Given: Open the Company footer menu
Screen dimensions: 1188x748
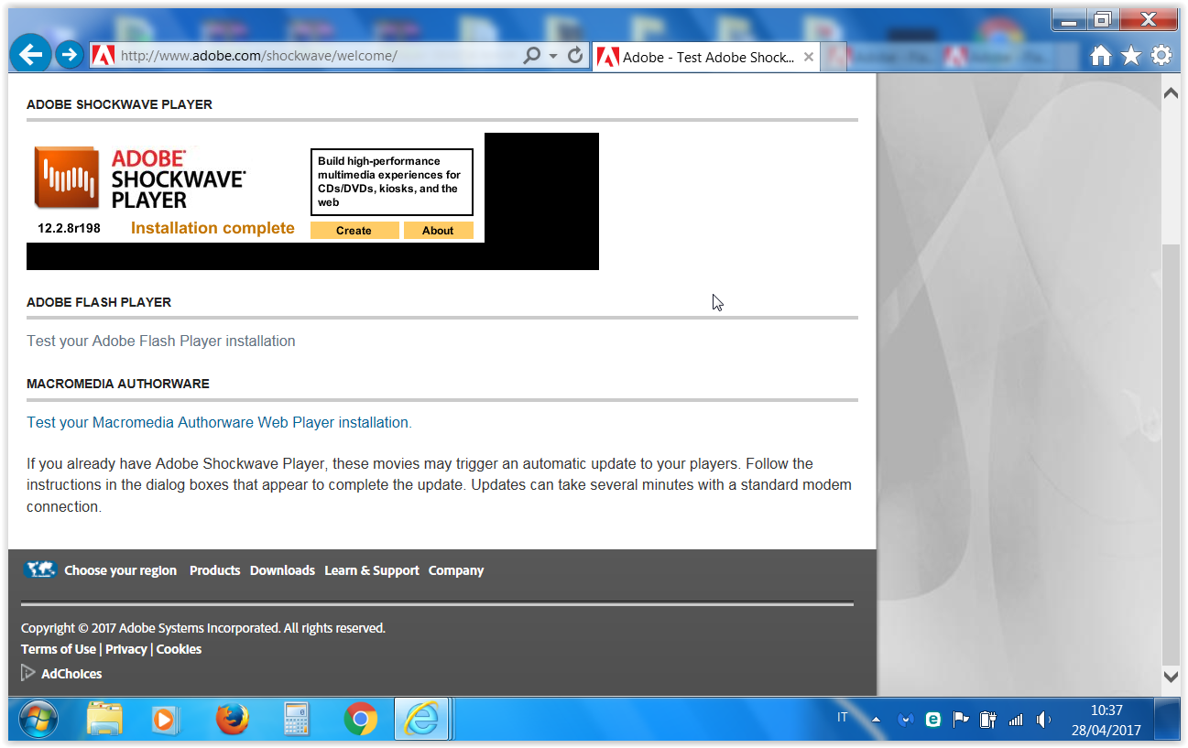Looking at the screenshot, I should [x=456, y=570].
